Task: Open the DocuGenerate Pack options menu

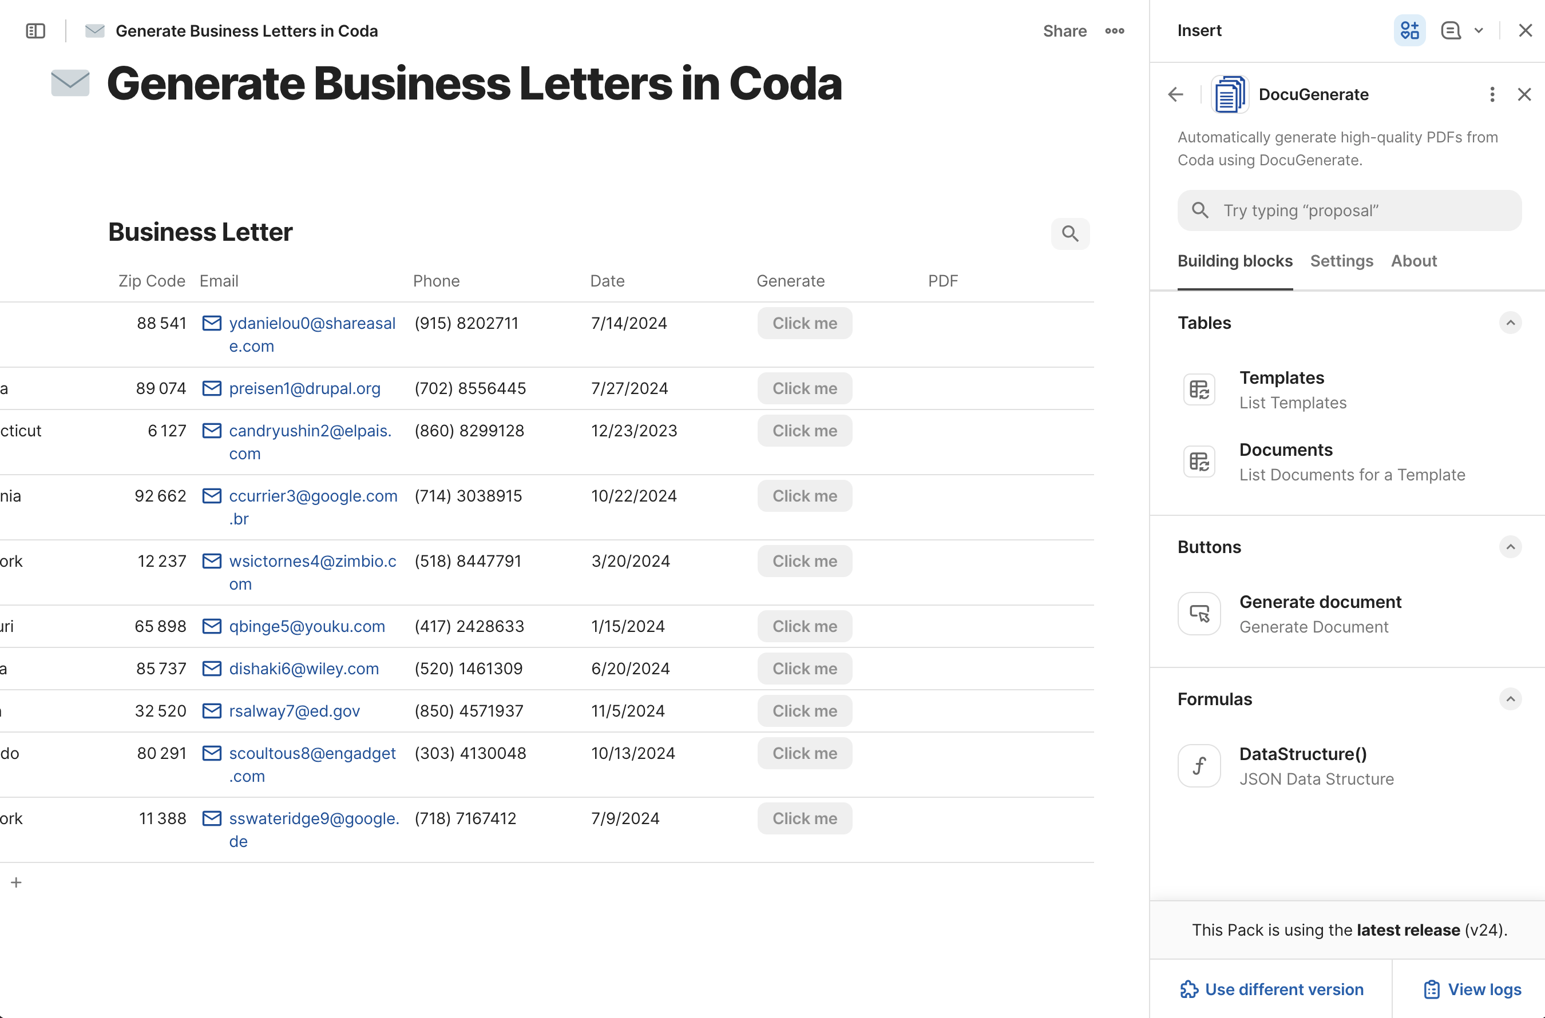Action: tap(1491, 94)
